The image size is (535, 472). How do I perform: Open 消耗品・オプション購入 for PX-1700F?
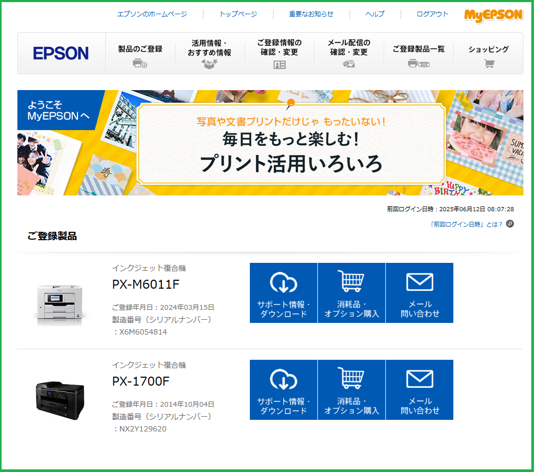(352, 390)
